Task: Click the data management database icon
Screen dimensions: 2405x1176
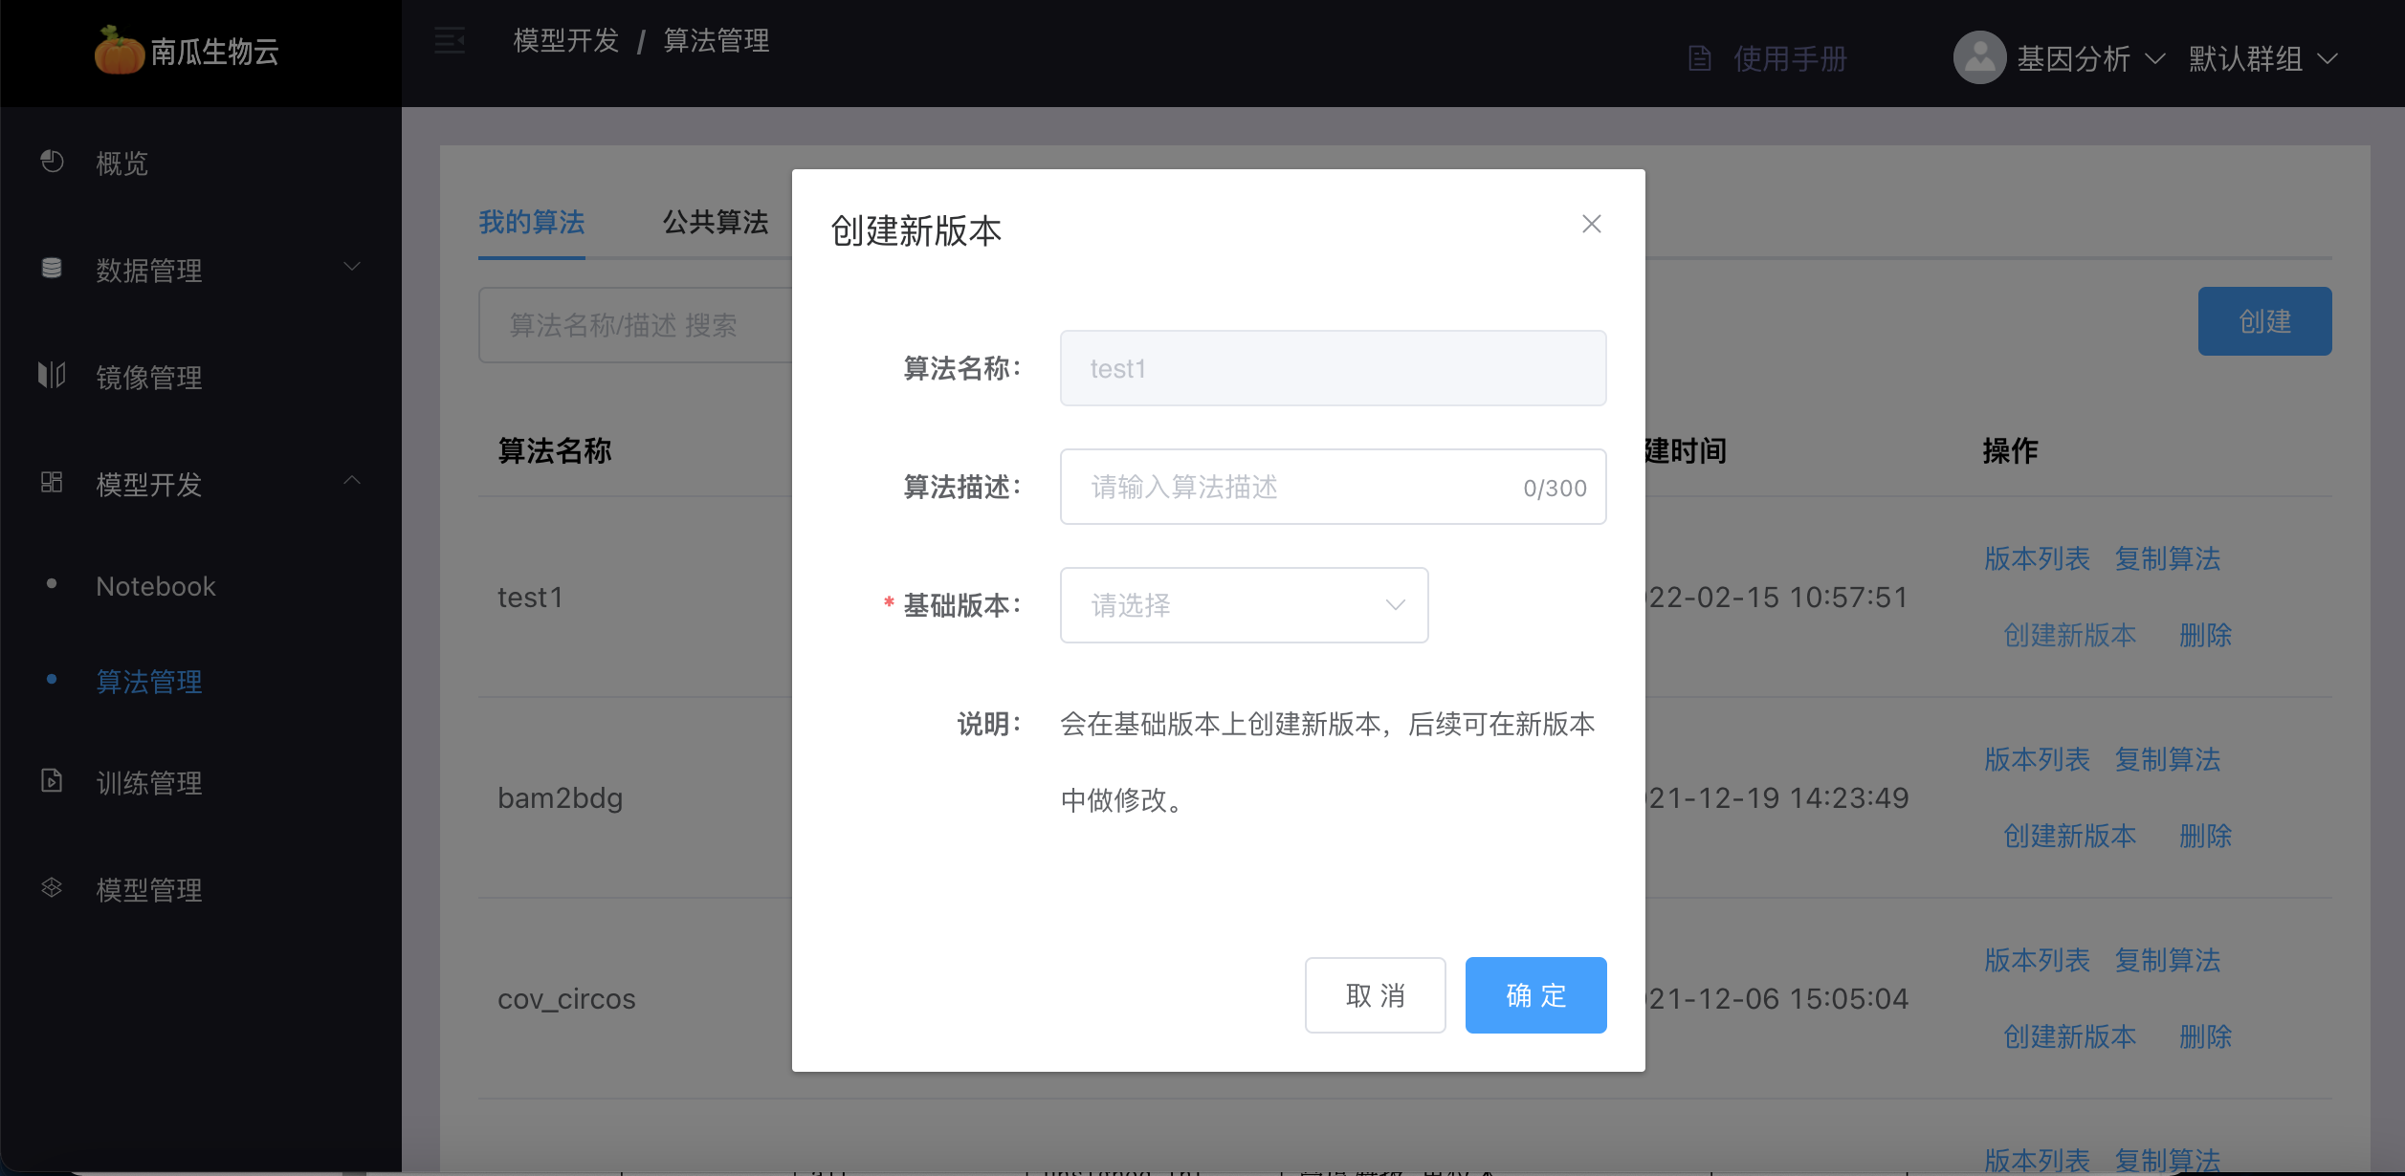Action: click(52, 269)
